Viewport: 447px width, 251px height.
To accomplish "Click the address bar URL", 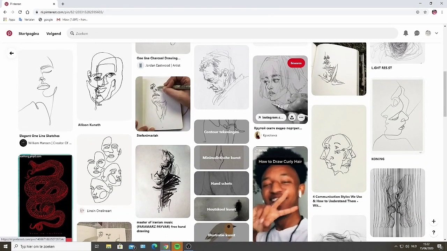I will coord(72,12).
